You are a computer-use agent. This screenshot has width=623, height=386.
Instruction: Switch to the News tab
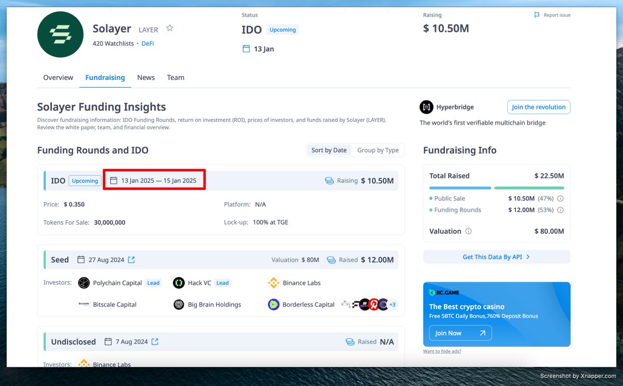(x=146, y=77)
